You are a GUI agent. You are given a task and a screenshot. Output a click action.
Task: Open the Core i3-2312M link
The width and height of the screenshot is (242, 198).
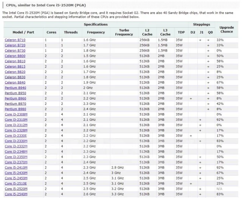(x=16, y=125)
